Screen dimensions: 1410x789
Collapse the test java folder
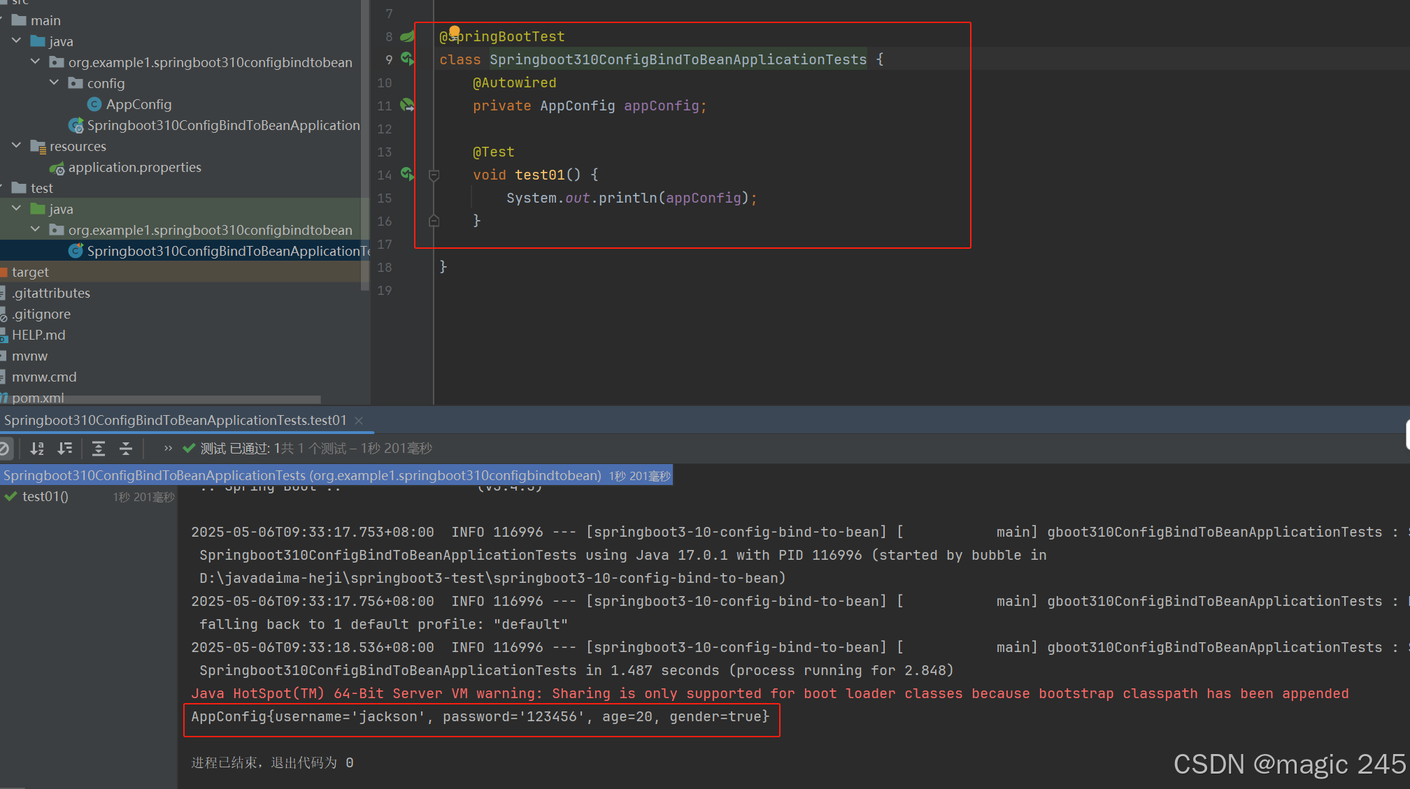tap(17, 208)
